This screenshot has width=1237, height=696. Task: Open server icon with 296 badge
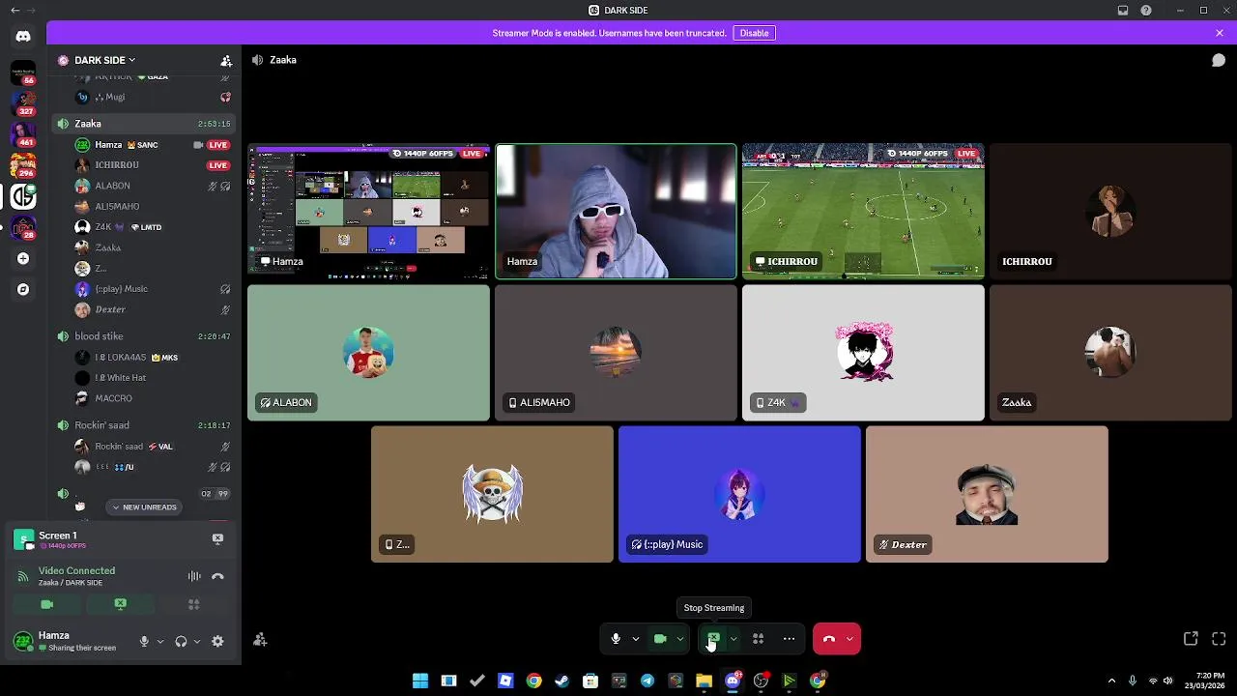[x=23, y=165]
